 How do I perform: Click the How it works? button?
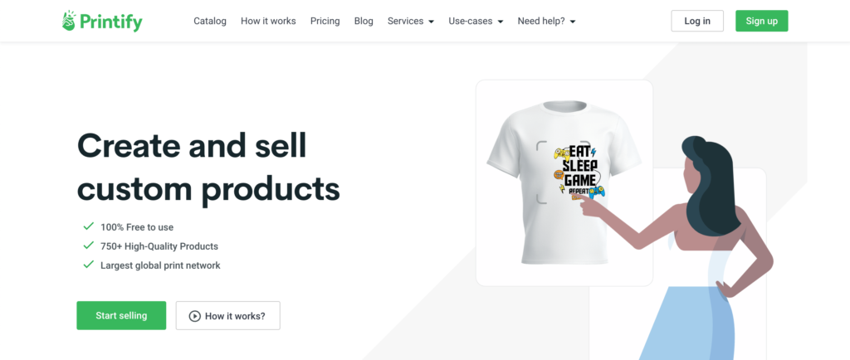[x=227, y=316]
